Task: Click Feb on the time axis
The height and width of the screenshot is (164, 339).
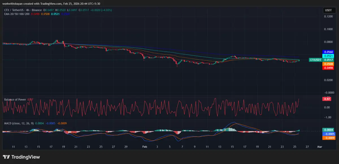Action: (x=144, y=147)
